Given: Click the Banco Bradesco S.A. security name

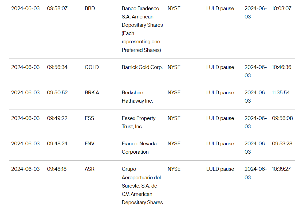Looking at the screenshot, I should (x=142, y=29).
